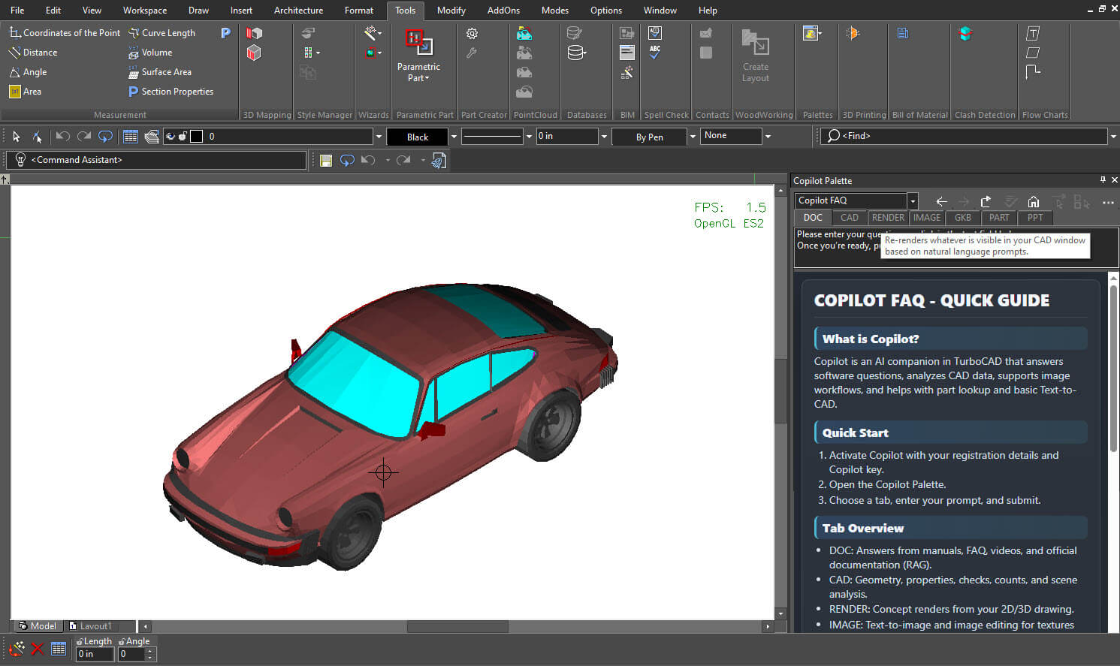
Task: Expand the By Pen dropdown
Action: [x=692, y=137]
